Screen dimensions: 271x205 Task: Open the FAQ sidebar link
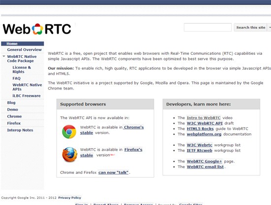pyautogui.click(x=16, y=79)
